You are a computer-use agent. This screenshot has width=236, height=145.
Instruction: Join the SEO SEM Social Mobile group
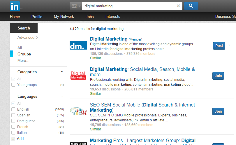click(x=218, y=111)
